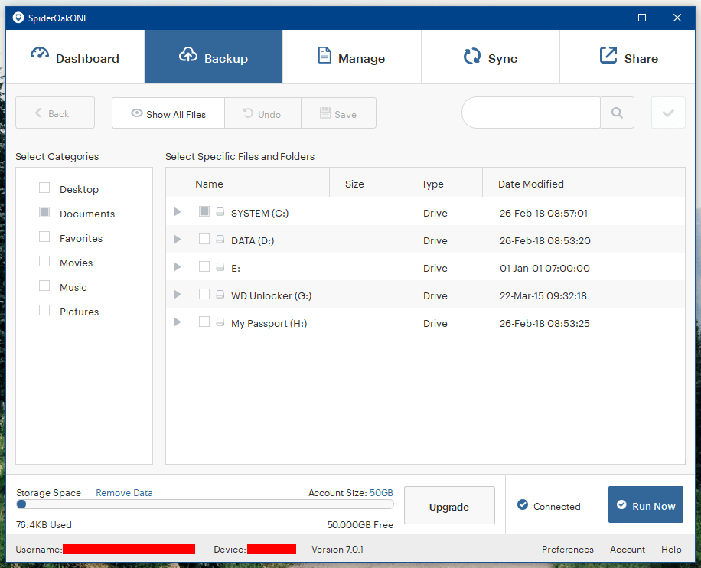
Task: Expand the WD Unlocker (G:) drive
Action: 177,295
